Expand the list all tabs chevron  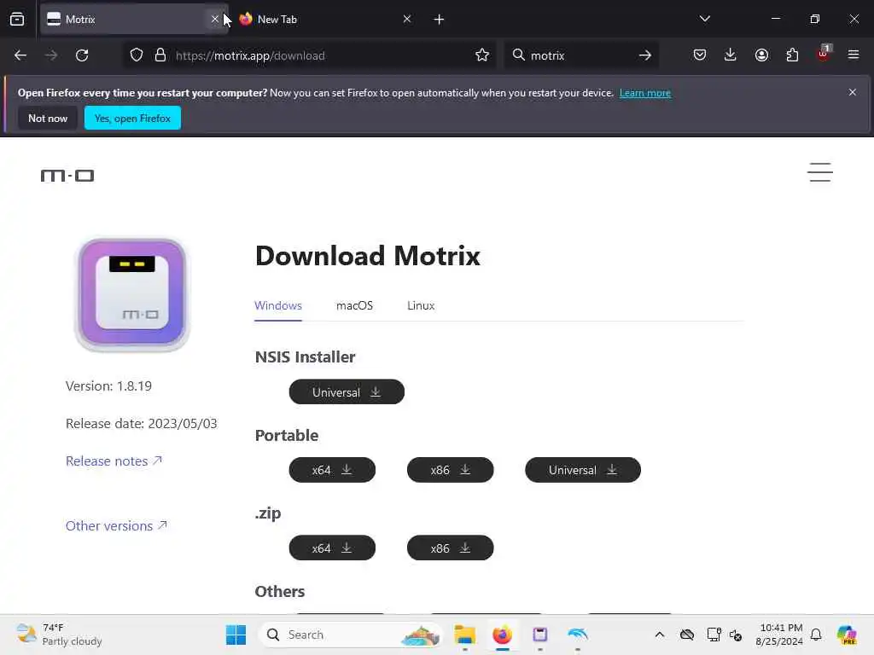point(704,19)
